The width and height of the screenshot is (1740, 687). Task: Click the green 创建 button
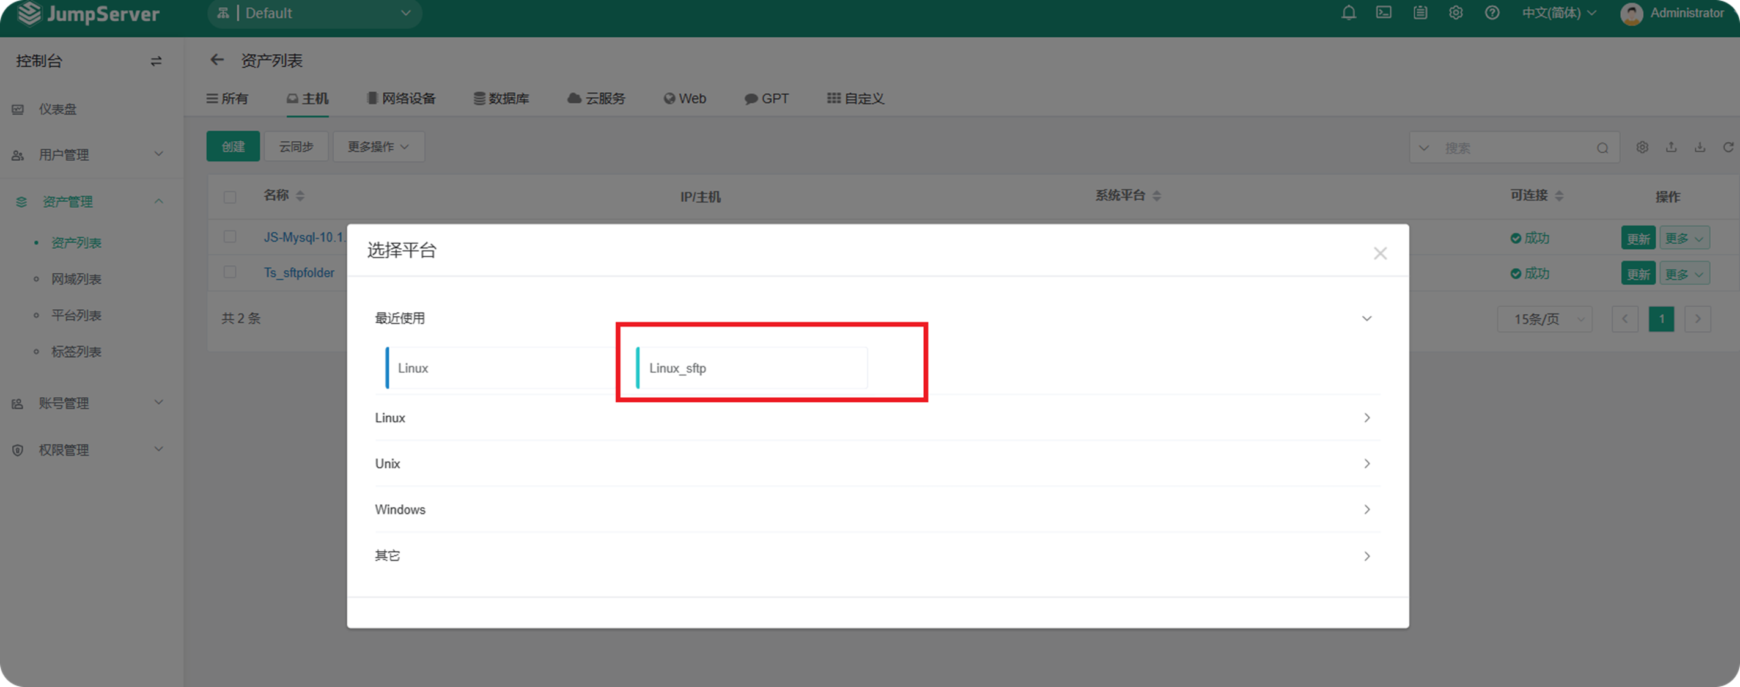point(233,147)
